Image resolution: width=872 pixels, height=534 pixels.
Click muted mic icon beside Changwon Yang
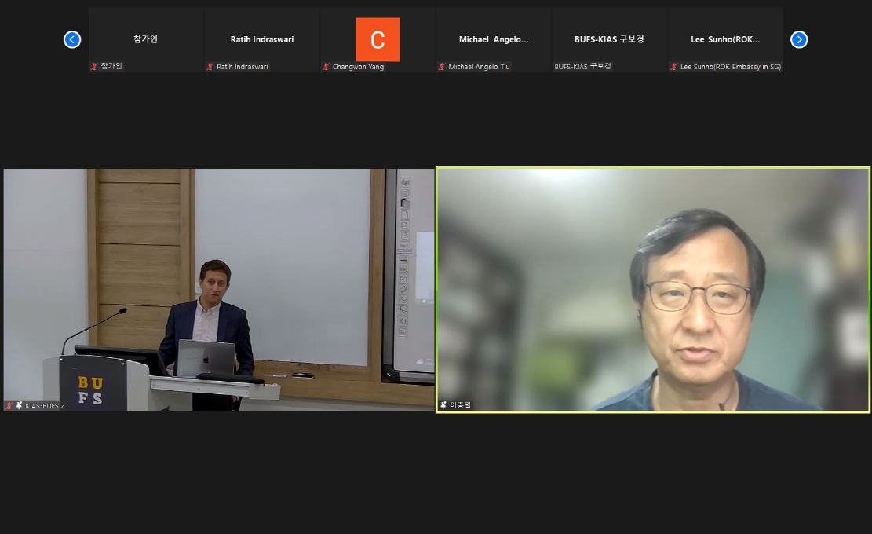click(x=326, y=67)
